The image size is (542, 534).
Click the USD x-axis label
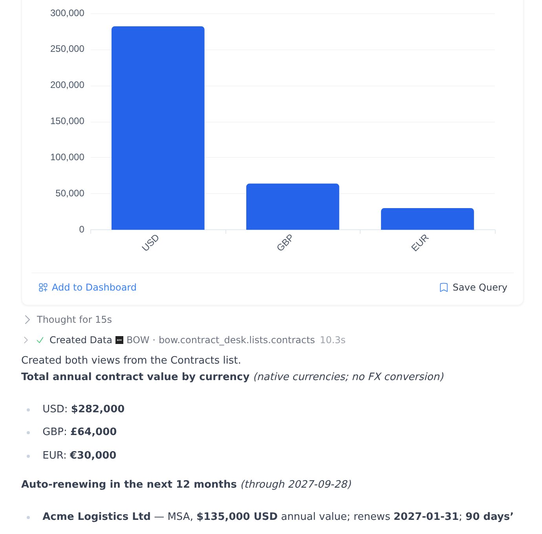(x=150, y=243)
